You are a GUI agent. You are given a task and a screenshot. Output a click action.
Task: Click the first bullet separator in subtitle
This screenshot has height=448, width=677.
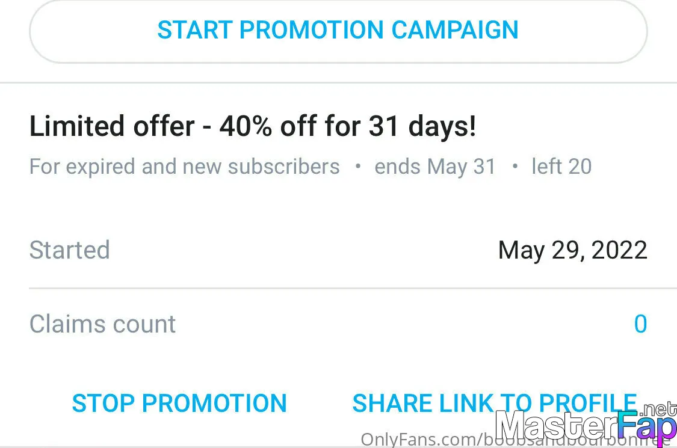pyautogui.click(x=357, y=167)
